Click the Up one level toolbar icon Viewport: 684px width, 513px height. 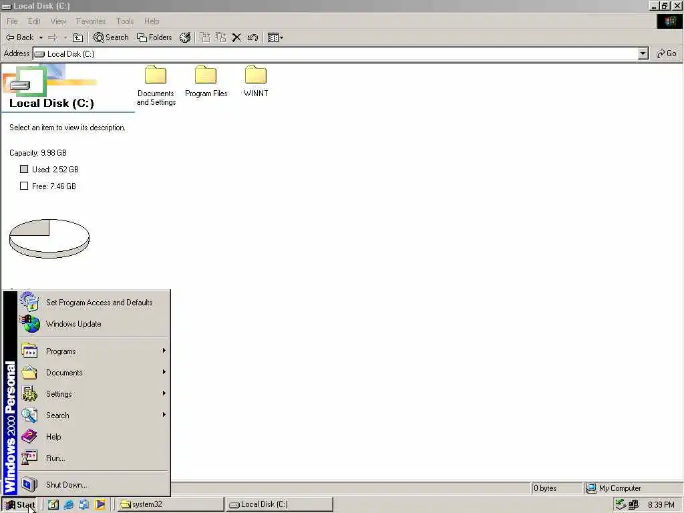click(x=77, y=37)
